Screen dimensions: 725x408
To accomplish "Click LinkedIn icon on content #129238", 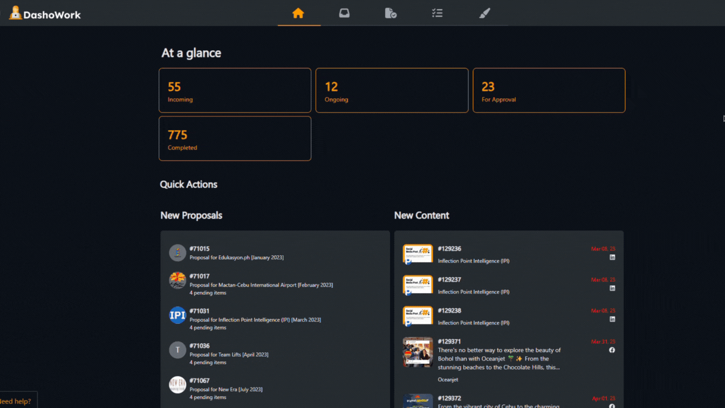I will tap(612, 319).
